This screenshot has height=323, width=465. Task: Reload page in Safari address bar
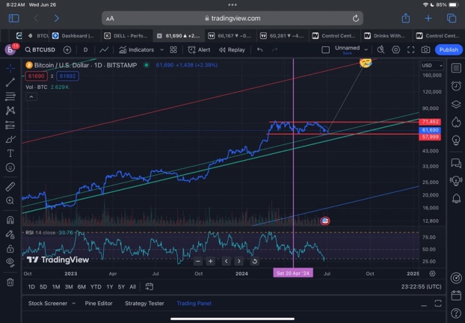355,18
